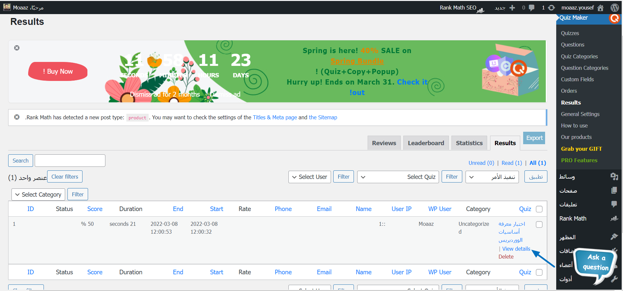This screenshot has width=623, height=291.
Task: Click the apply (تطبيق) bulk action button
Action: click(536, 177)
